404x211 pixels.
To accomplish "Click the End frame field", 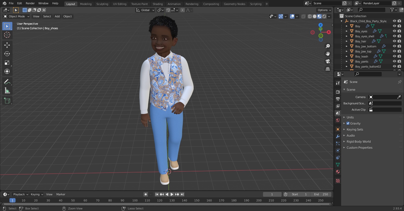I will [x=321, y=194].
